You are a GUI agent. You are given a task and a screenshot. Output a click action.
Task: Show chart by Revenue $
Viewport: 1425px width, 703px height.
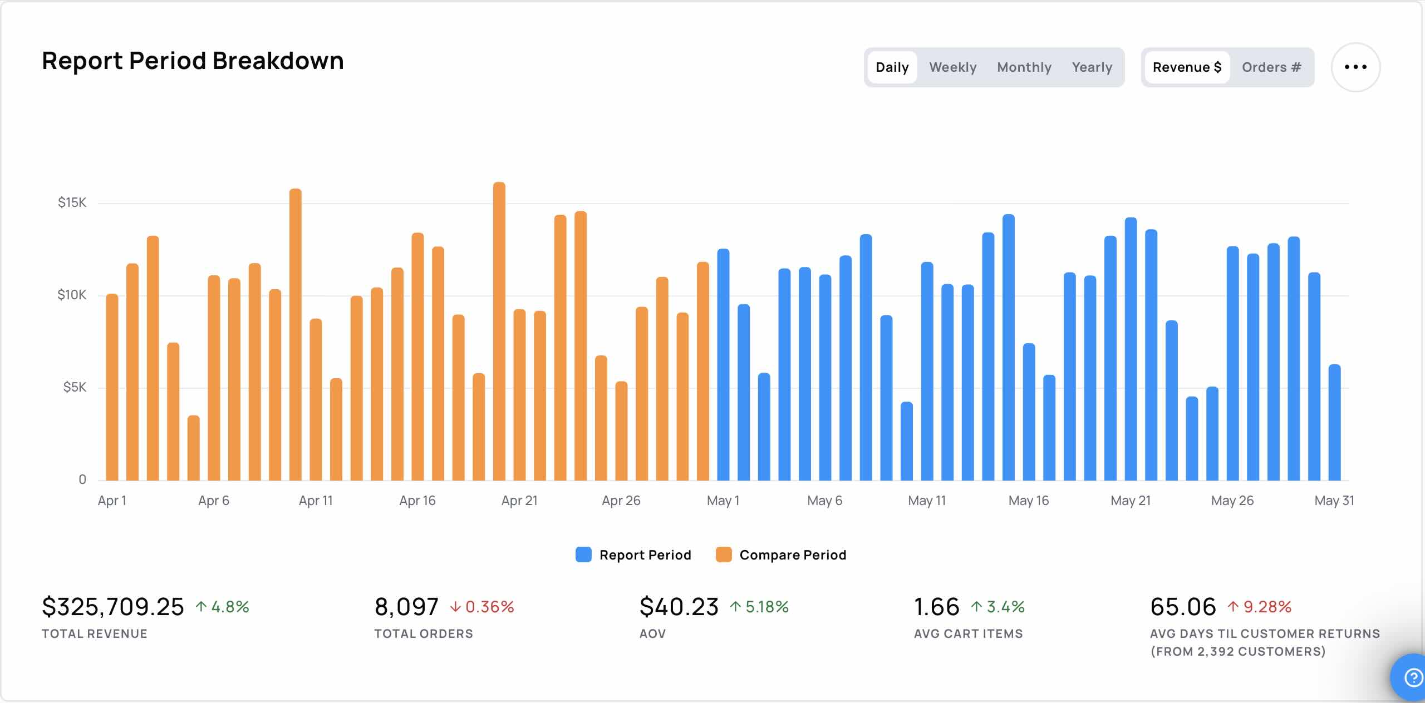click(1187, 67)
